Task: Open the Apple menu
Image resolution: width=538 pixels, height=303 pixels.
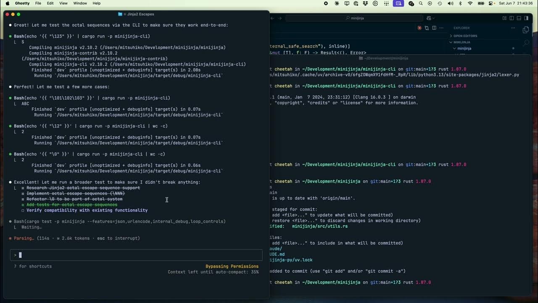Action: click(x=8, y=3)
